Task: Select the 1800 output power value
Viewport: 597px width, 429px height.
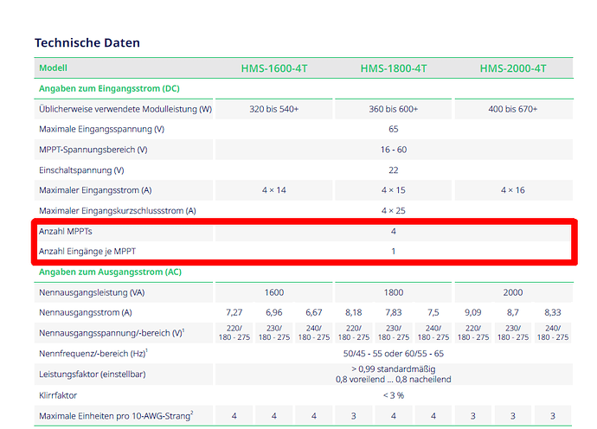Action: [394, 292]
